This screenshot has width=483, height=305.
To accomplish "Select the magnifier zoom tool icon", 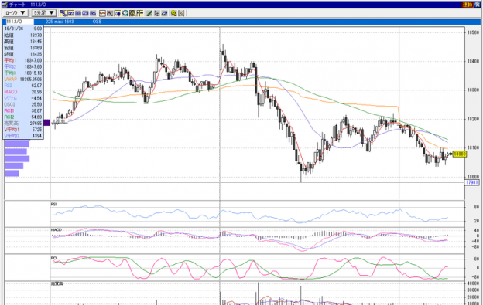I will (125, 13).
